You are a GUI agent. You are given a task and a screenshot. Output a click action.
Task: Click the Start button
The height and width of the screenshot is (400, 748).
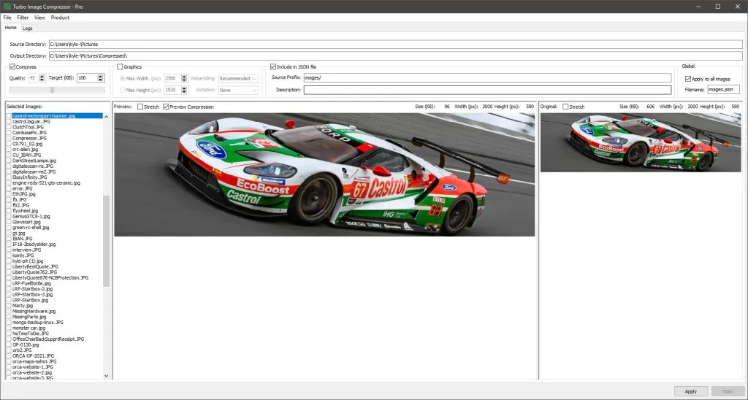[x=728, y=391]
